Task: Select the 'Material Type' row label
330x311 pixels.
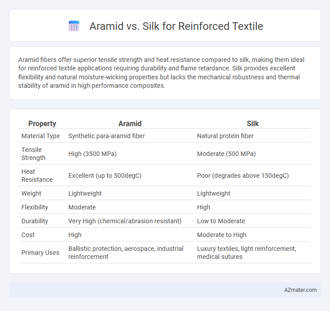Action: (41, 136)
